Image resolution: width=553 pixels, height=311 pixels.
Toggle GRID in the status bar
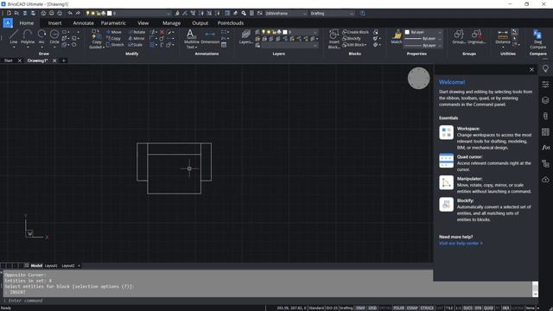click(372, 308)
